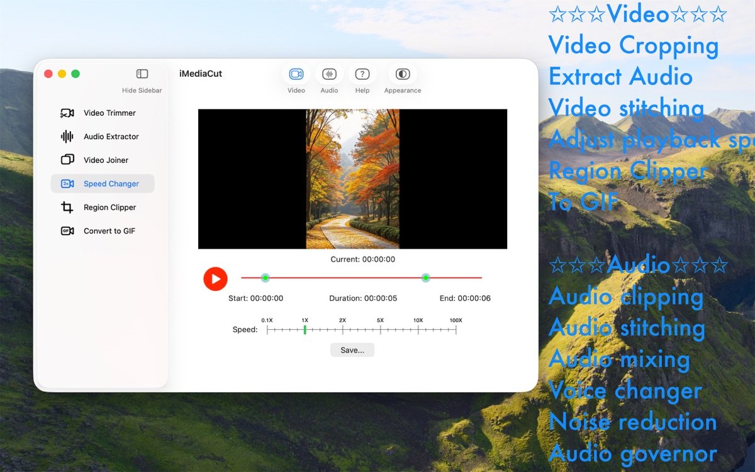The image size is (755, 472).
Task: Switch to the Audio toolbar tab
Action: pyautogui.click(x=329, y=74)
